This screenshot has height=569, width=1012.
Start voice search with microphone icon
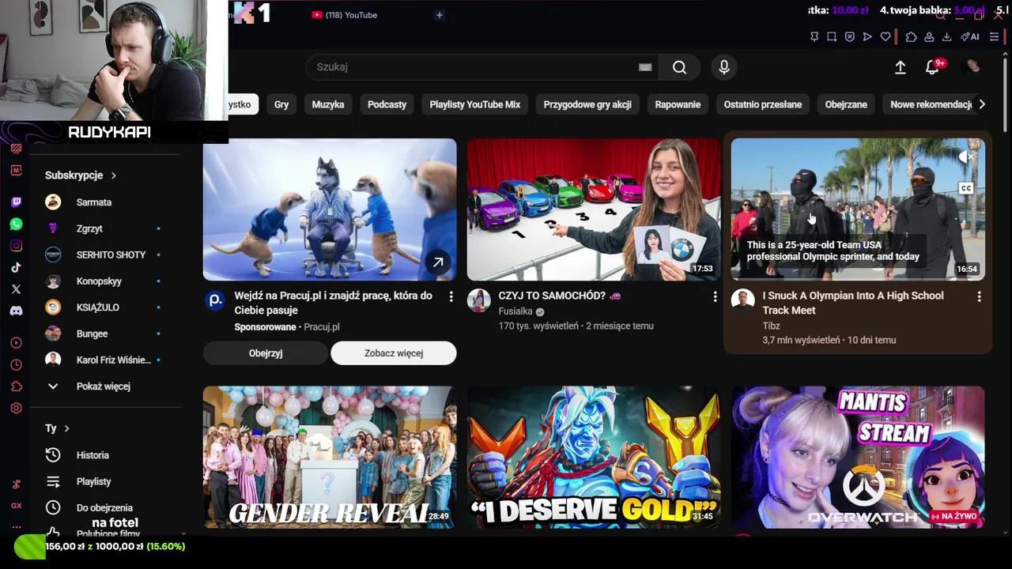click(724, 67)
